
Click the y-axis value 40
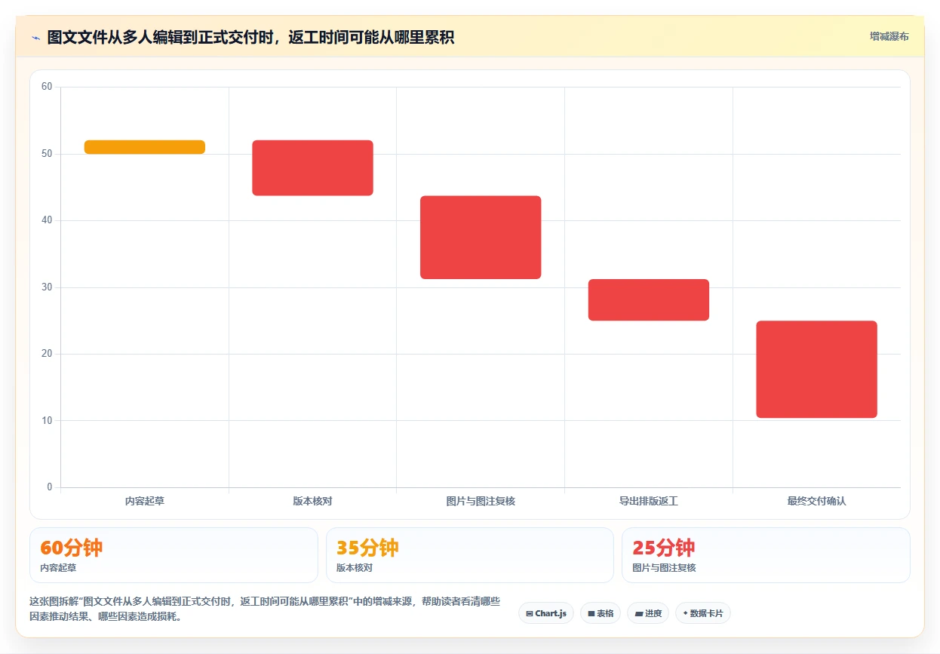coord(47,220)
